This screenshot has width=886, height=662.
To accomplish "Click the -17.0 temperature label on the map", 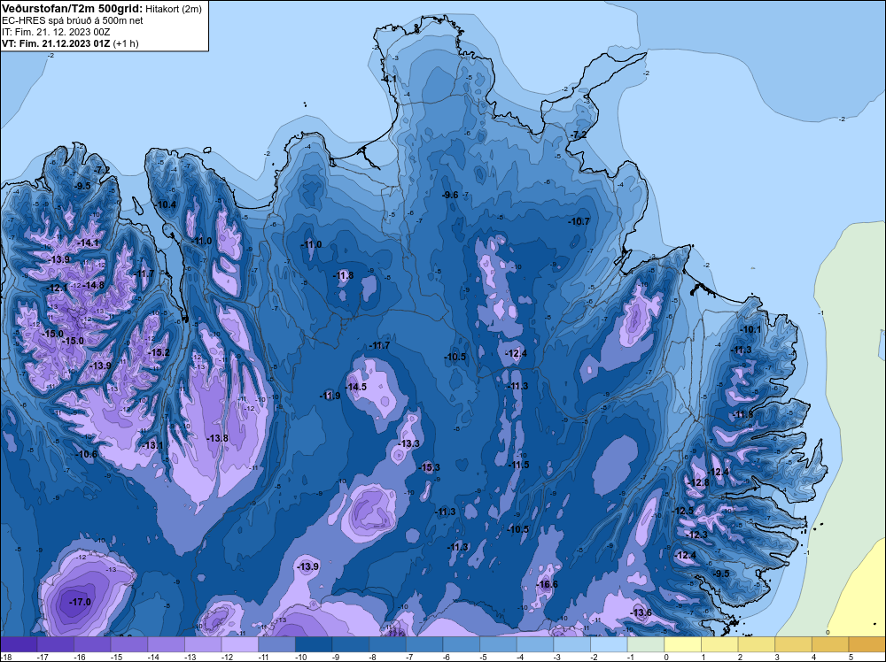I will click(80, 602).
